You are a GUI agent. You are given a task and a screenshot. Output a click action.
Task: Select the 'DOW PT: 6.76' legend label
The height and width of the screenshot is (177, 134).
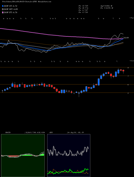10,12
